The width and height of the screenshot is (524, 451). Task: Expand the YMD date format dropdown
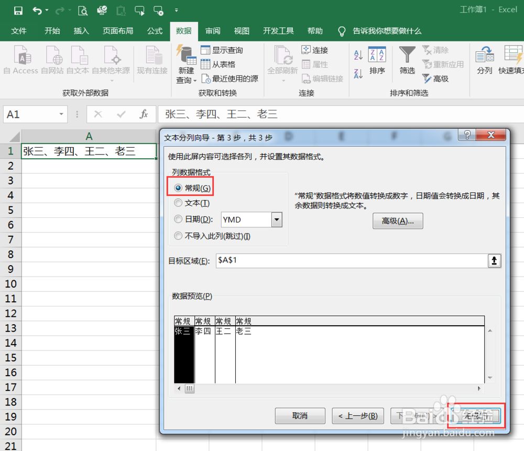coord(277,219)
